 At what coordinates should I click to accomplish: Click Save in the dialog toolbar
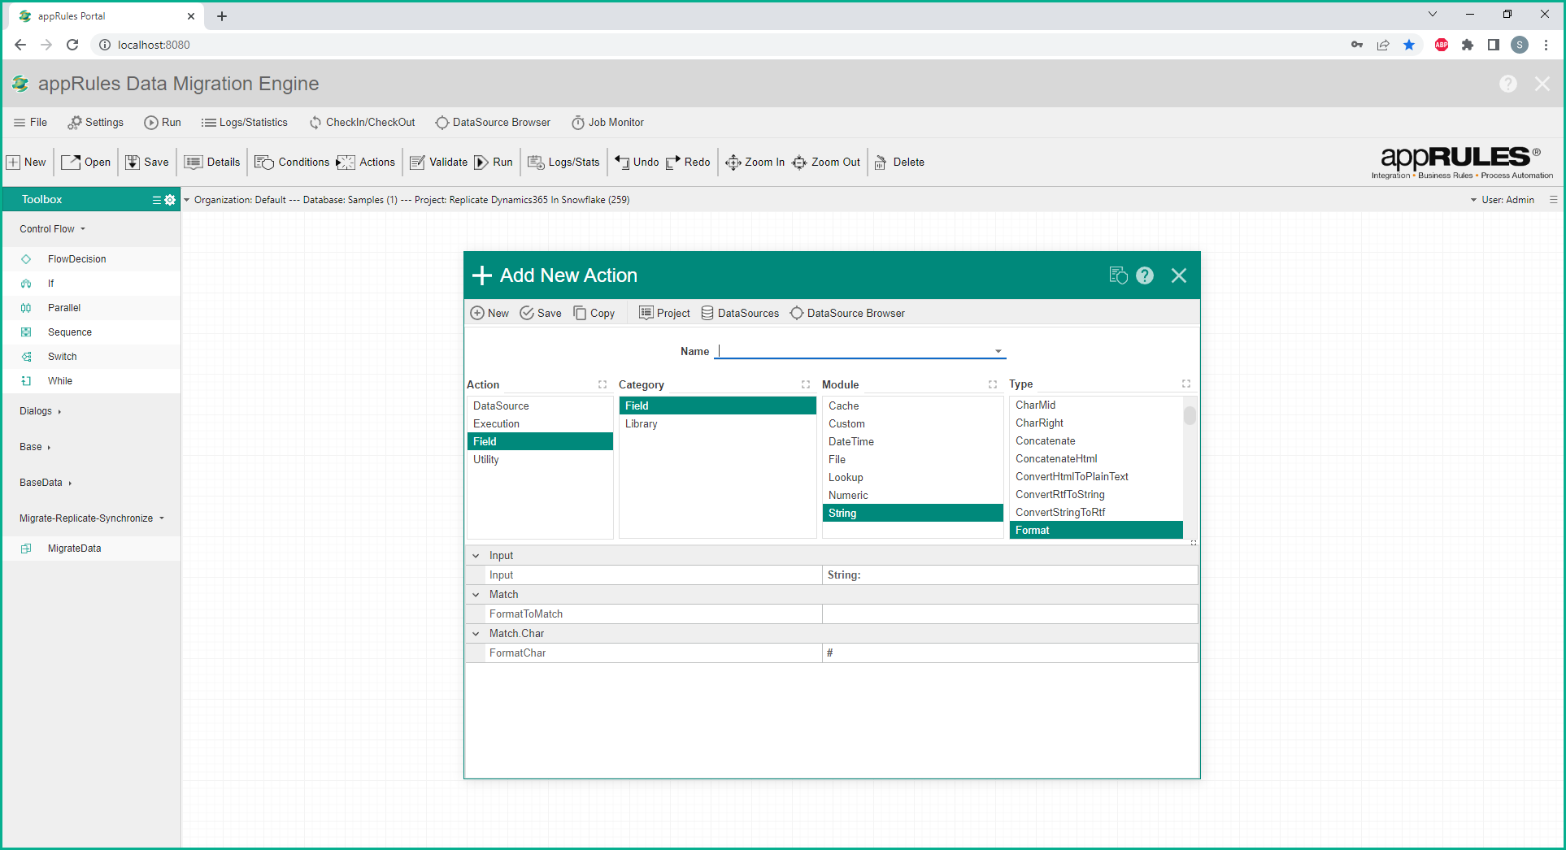click(x=541, y=314)
